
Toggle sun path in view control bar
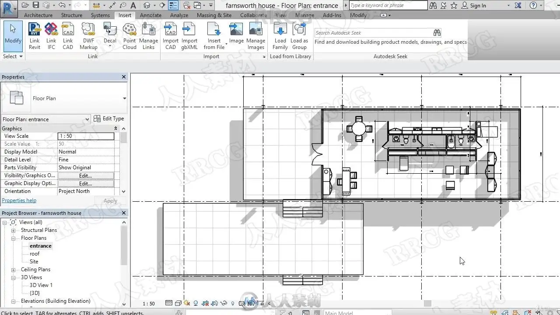(x=187, y=303)
